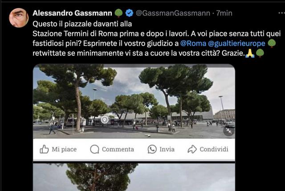Open Alessandro Gassmann's profile avatar
This screenshot has height=191, width=285.
(19, 18)
